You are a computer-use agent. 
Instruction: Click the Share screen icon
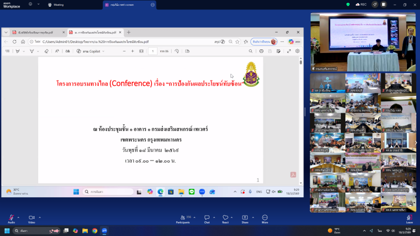point(245,218)
